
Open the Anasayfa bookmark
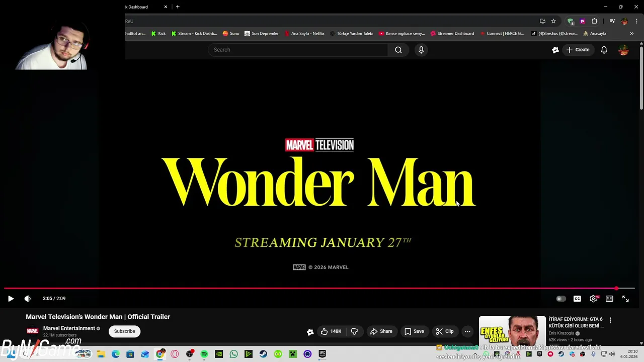pos(595,34)
